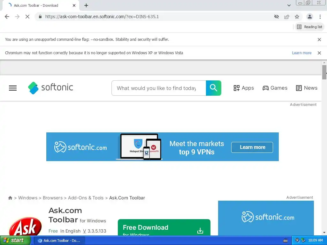Screen dimensions: 327x245
Task: Click the Ask.com Toolbar taskbar button
Action: tap(59, 241)
